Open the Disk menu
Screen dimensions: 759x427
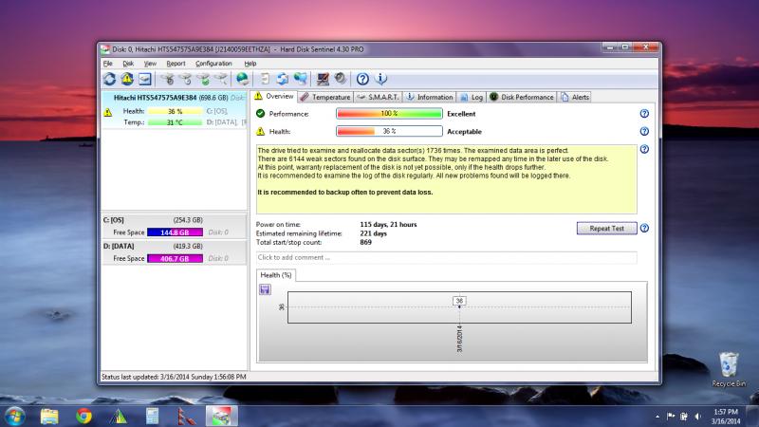(x=128, y=64)
